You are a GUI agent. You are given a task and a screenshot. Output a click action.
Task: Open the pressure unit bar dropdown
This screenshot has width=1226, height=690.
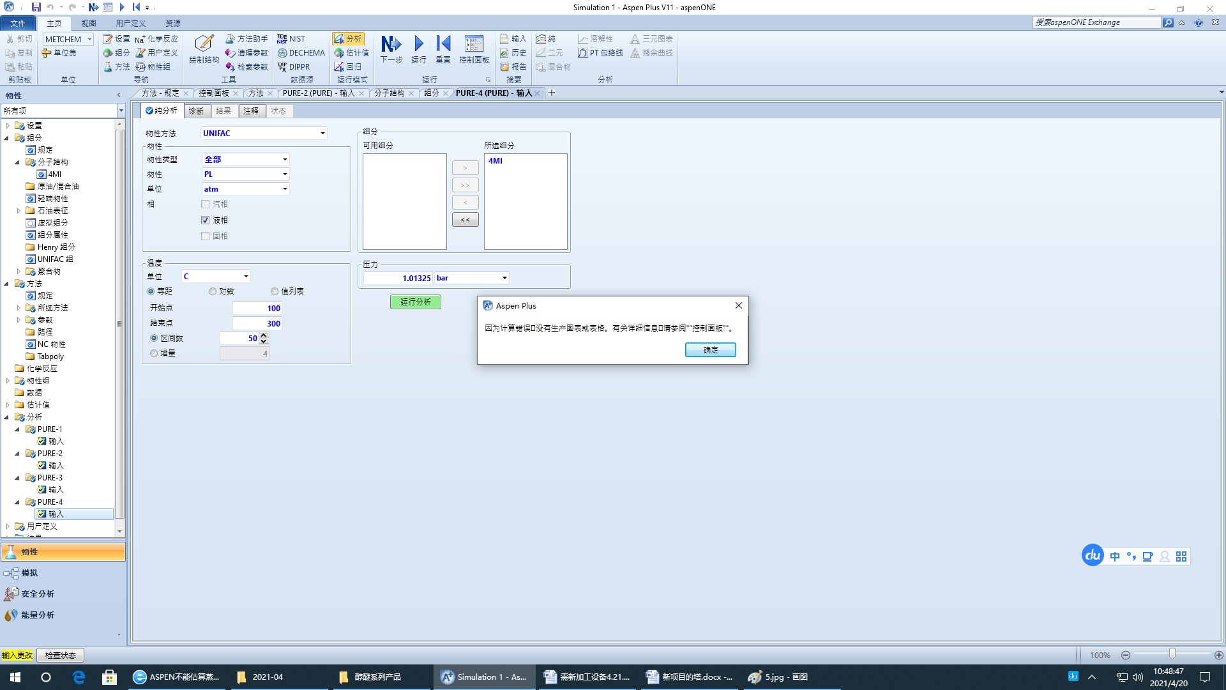tap(504, 278)
